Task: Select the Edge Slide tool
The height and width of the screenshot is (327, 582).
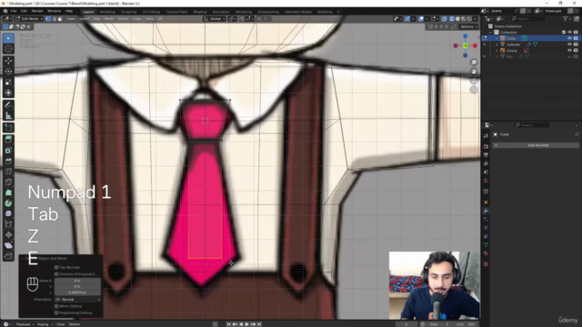Action: click(8, 224)
